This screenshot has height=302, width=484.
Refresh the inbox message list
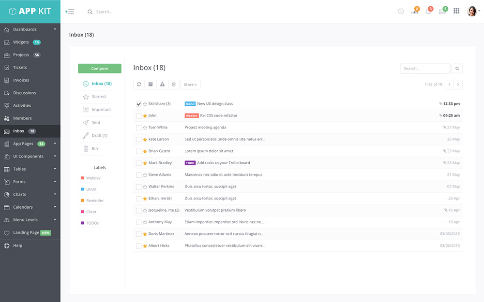point(139,85)
